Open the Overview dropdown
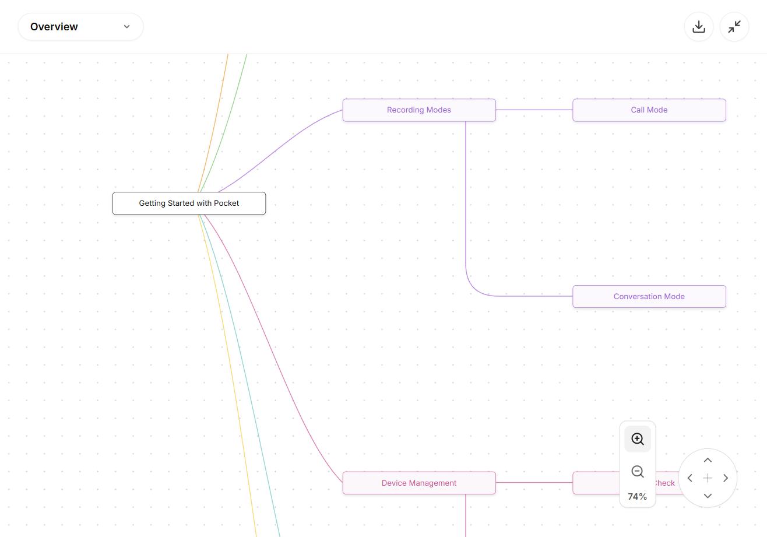This screenshot has height=537, width=767. 80,27
